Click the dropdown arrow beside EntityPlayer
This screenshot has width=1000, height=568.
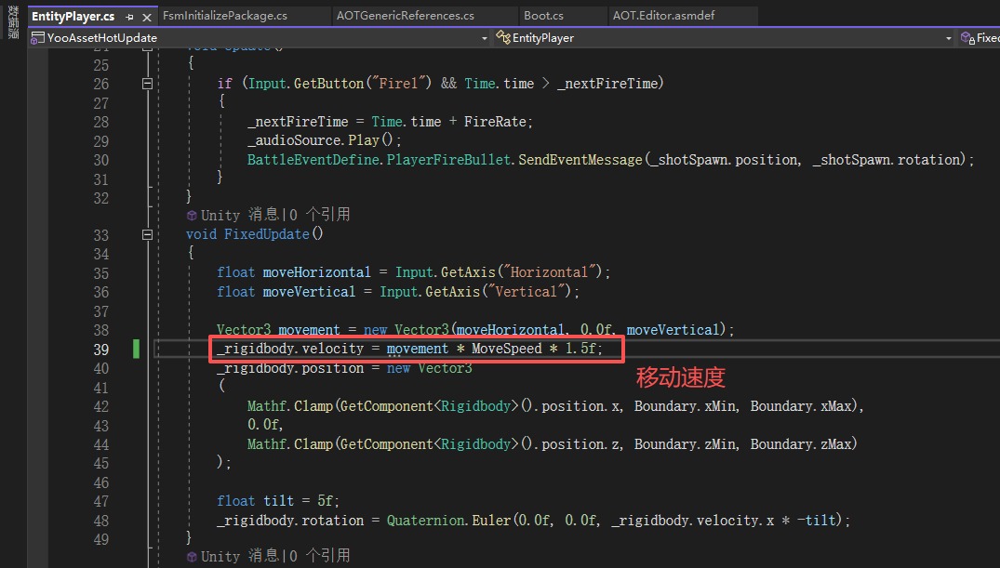948,38
